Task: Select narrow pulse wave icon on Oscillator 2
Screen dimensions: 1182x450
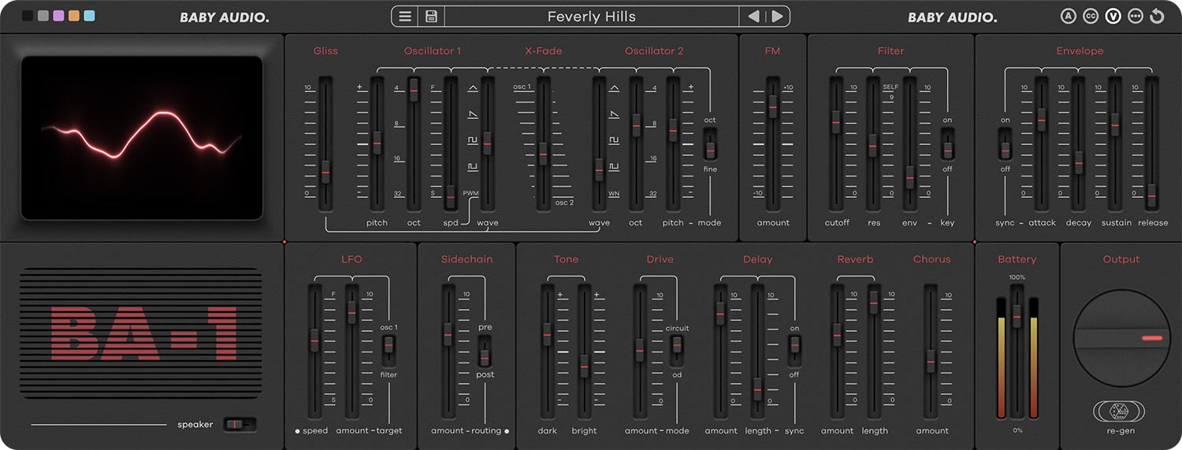Action: click(x=614, y=166)
